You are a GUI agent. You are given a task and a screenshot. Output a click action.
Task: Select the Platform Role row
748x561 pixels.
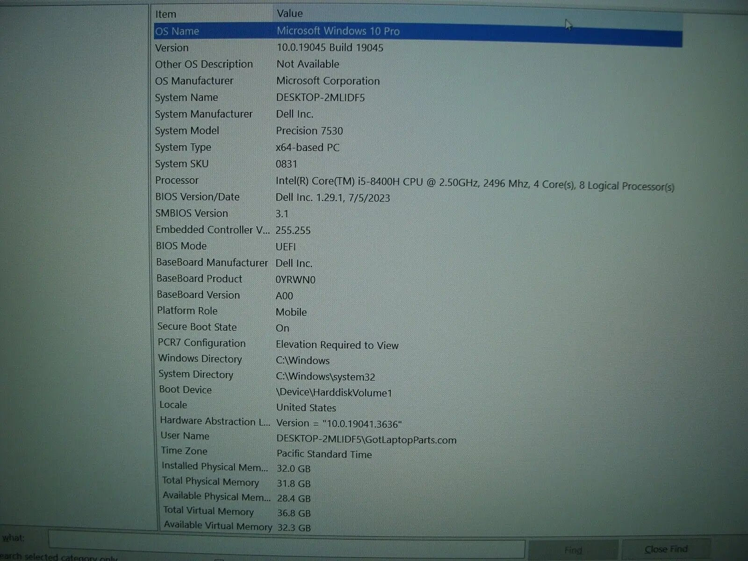418,311
